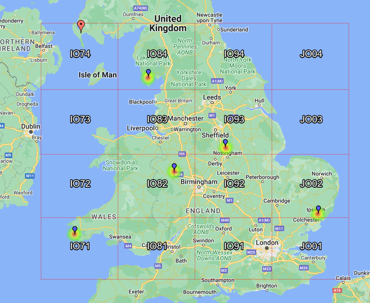Select the IO84 grid label
Image resolution: width=370 pixels, height=303 pixels.
pyautogui.click(x=157, y=54)
